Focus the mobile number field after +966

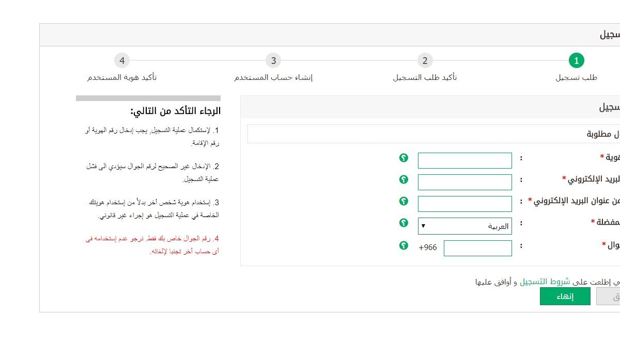point(478,248)
